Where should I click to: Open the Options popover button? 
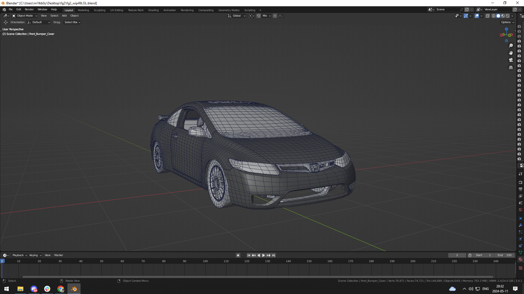tap(507, 22)
